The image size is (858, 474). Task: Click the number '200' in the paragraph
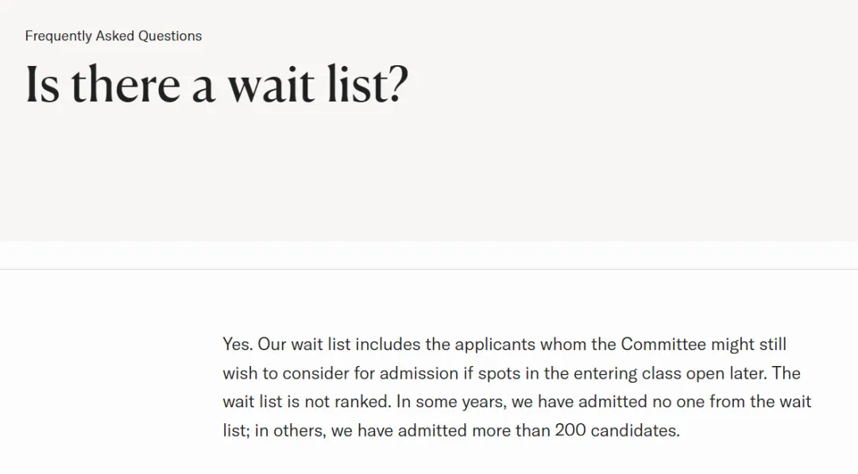coord(570,430)
